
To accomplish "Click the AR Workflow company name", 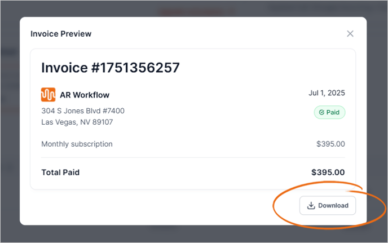I will [85, 95].
